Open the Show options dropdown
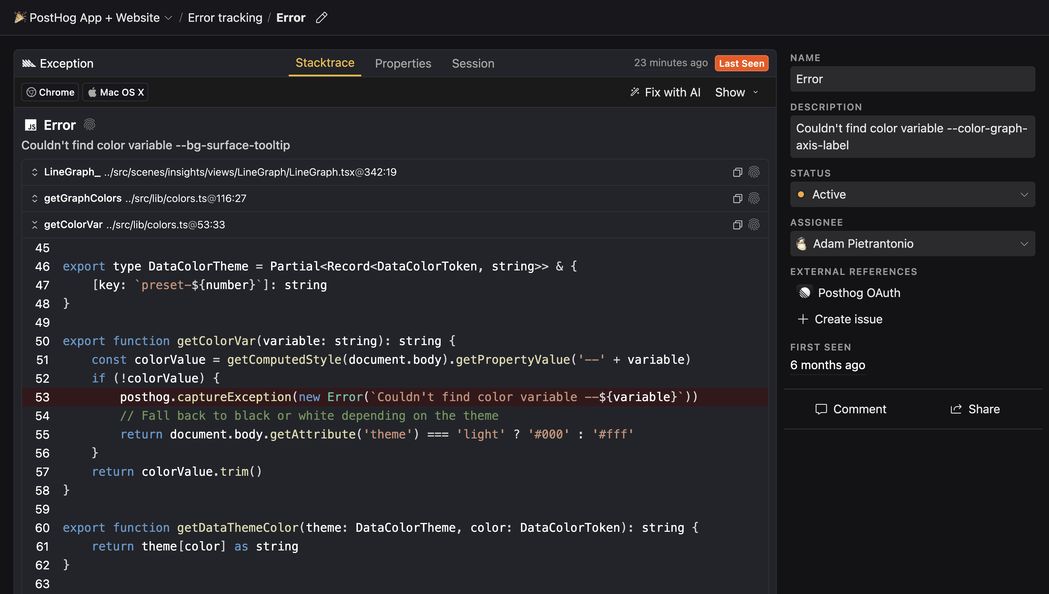Viewport: 1049px width, 594px height. coord(736,92)
